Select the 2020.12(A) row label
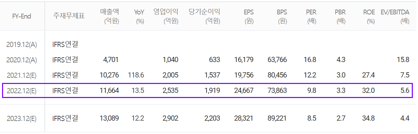This screenshot has width=418, height=134. [x=21, y=60]
